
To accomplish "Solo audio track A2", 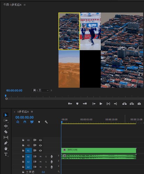I will pyautogui.click(x=46, y=162).
